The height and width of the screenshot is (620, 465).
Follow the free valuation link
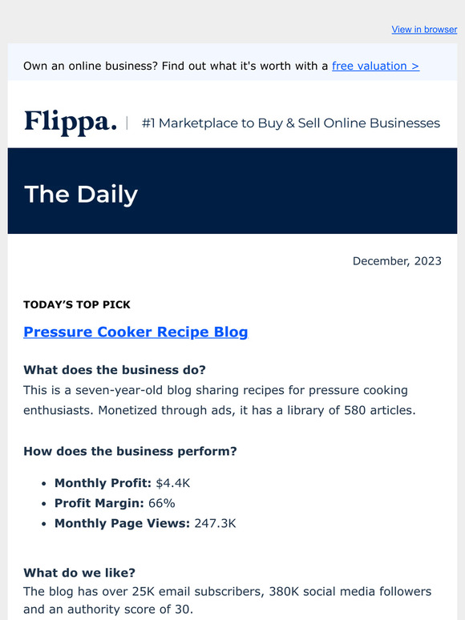click(x=375, y=66)
